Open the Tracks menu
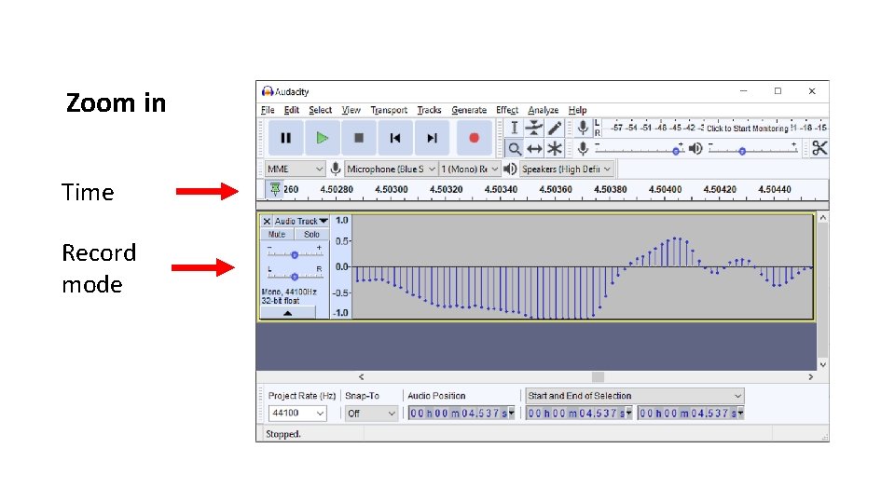Viewport: 895px width, 503px height. 429,110
